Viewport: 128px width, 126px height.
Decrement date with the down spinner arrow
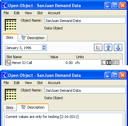[44, 49]
